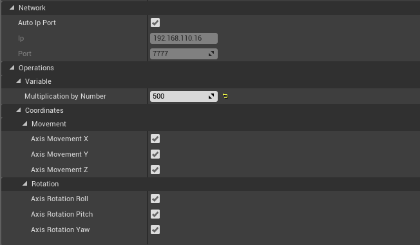
Task: Click the Port property label
Action: click(x=24, y=54)
